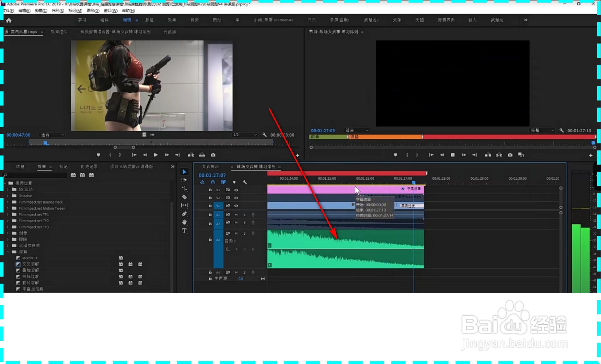Click Lift button in Program monitor
This screenshot has height=364, width=601.
click(x=488, y=155)
